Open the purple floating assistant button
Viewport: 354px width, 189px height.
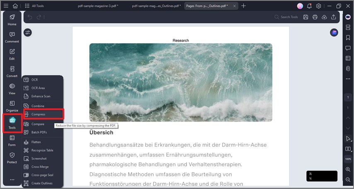tap(334, 33)
